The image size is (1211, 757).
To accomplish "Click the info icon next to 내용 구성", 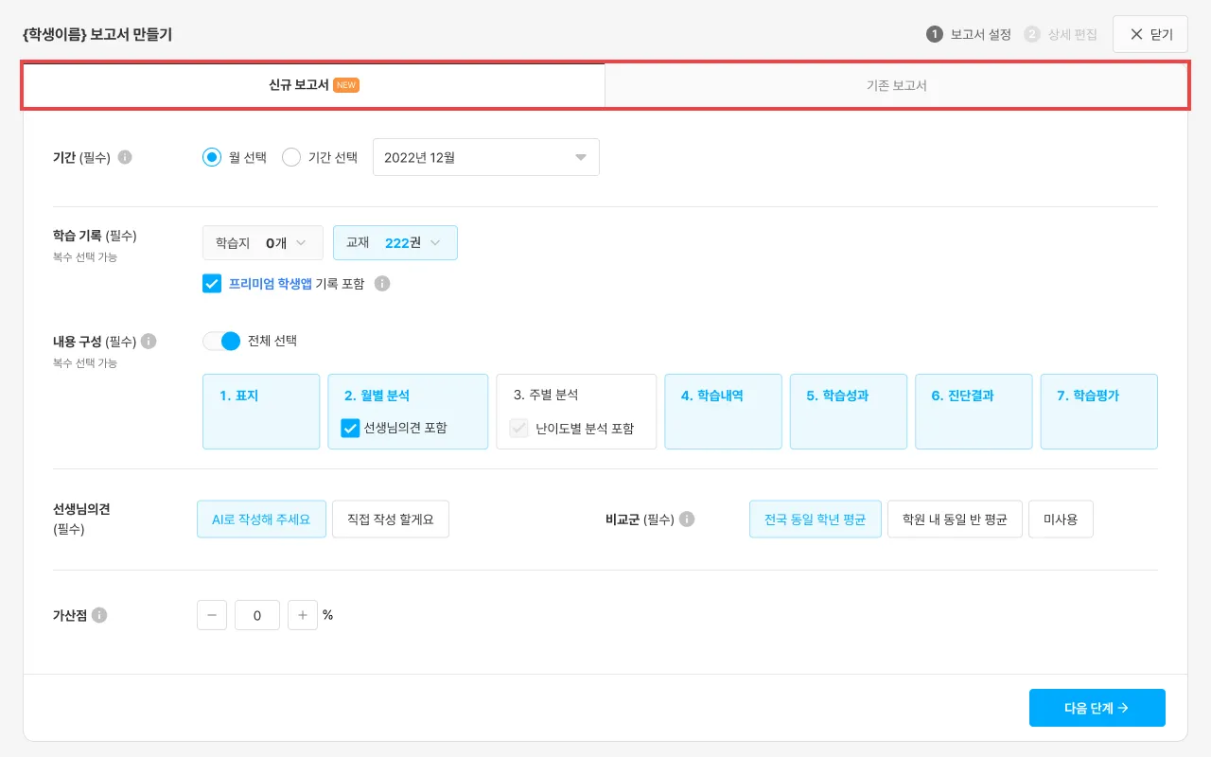I will (x=149, y=342).
